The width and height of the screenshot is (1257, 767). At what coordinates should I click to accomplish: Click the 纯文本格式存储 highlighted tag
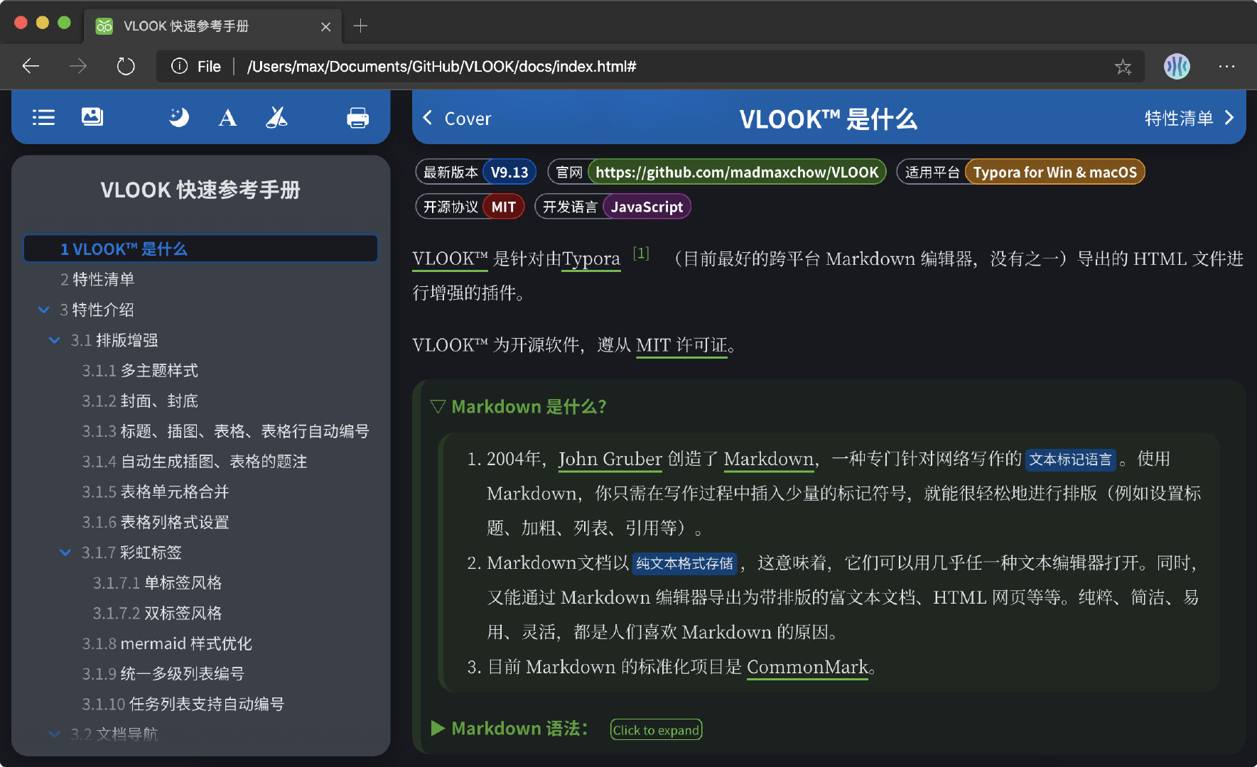coord(684,563)
